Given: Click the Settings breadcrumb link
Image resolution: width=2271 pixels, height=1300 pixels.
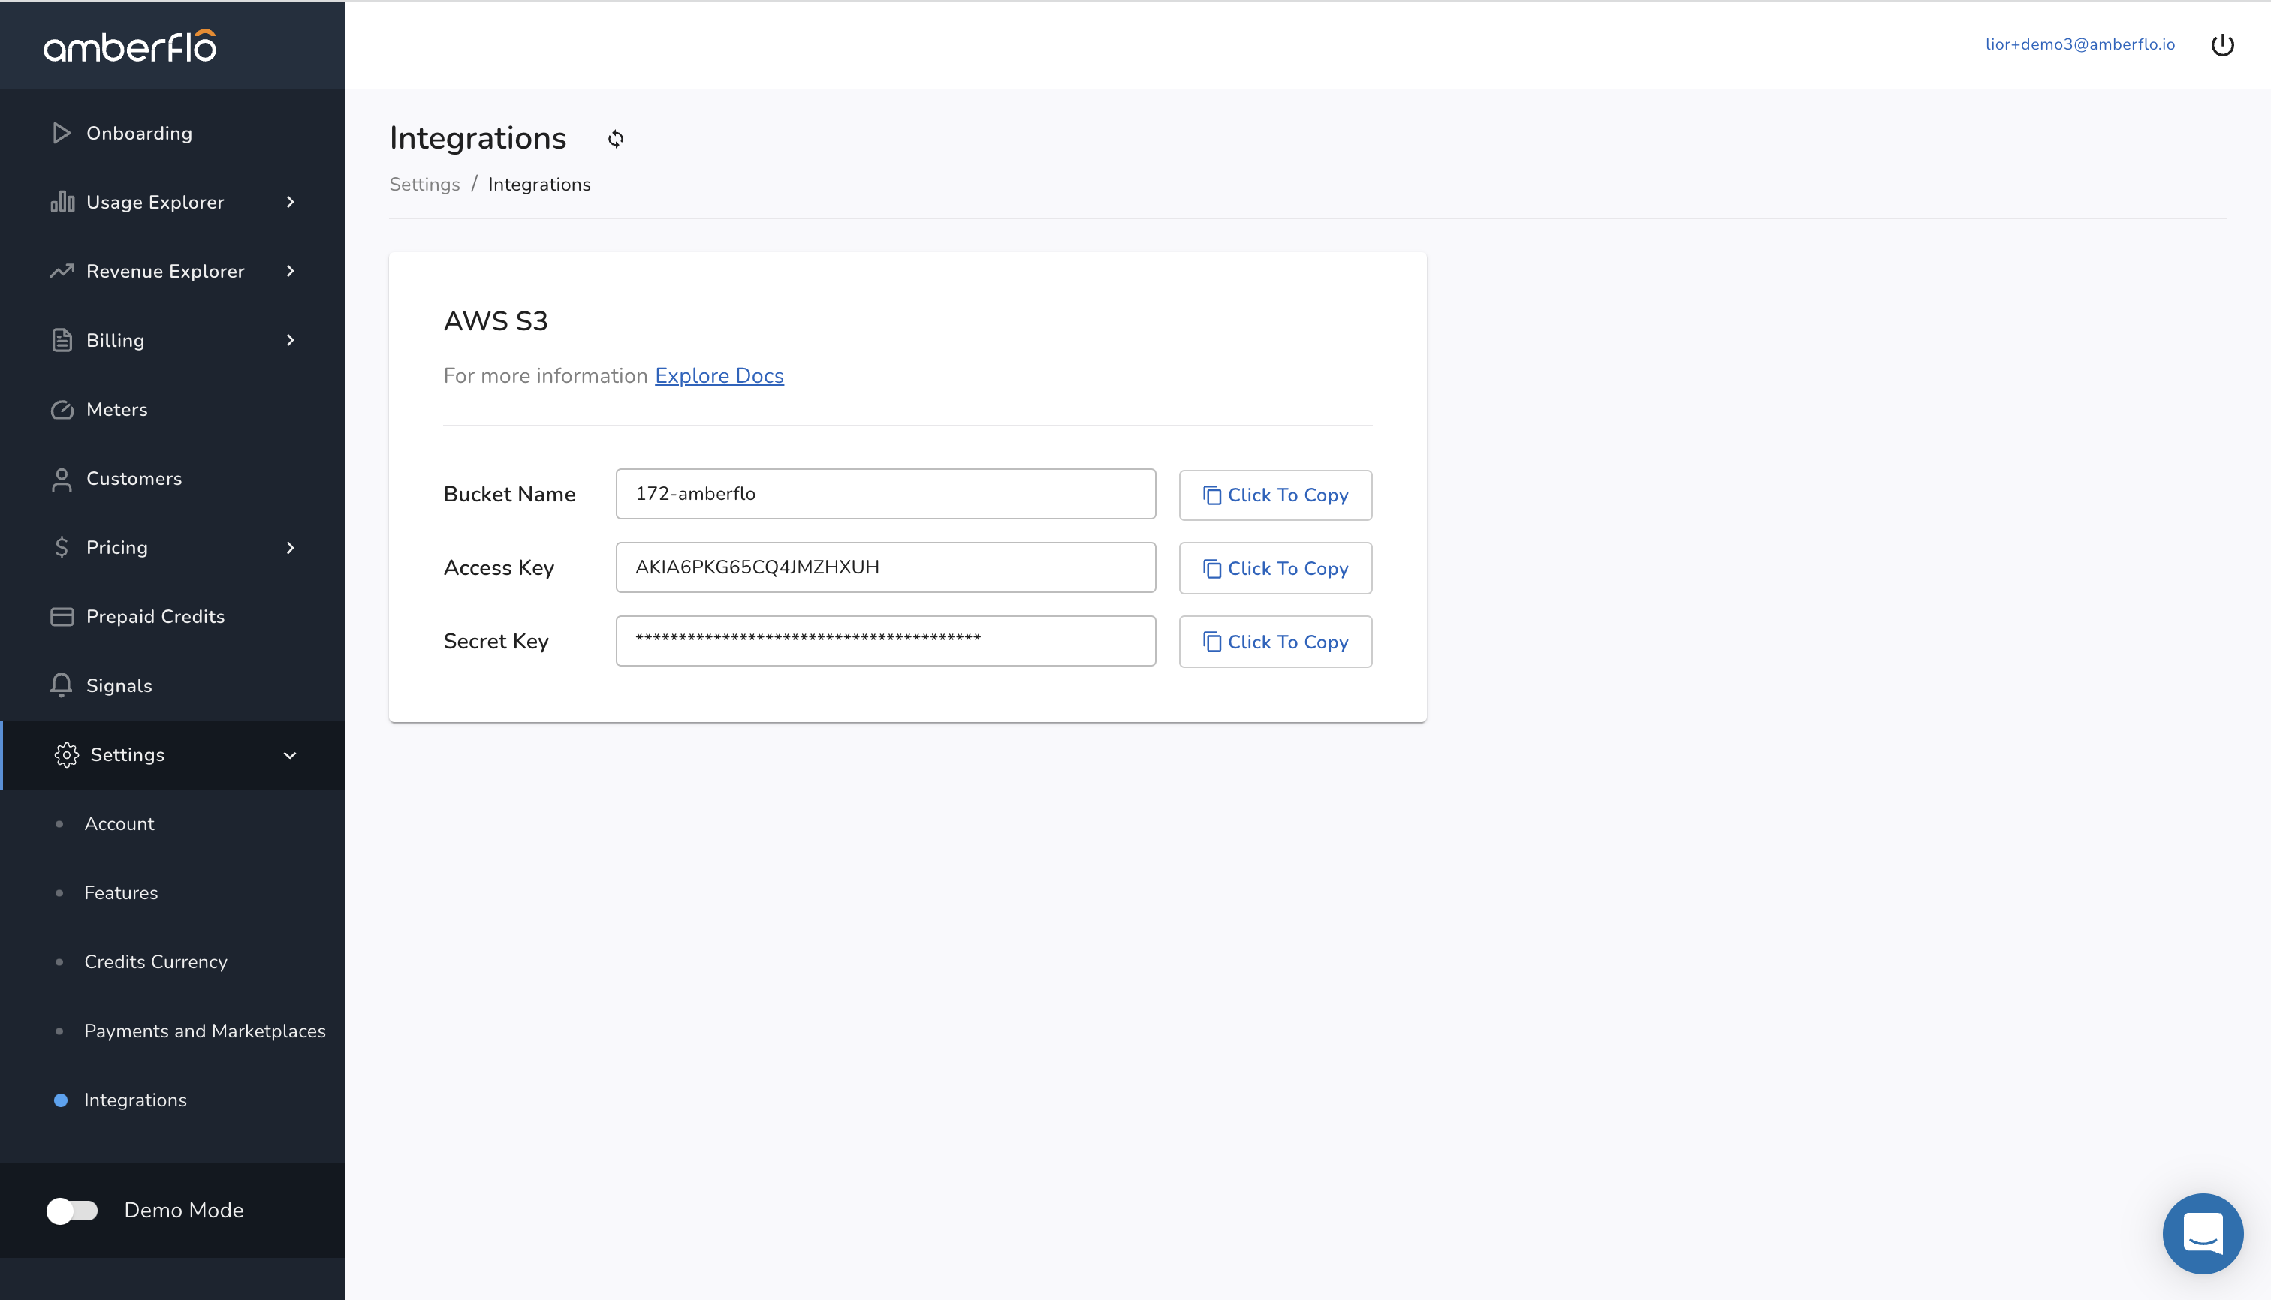Looking at the screenshot, I should click(x=424, y=185).
